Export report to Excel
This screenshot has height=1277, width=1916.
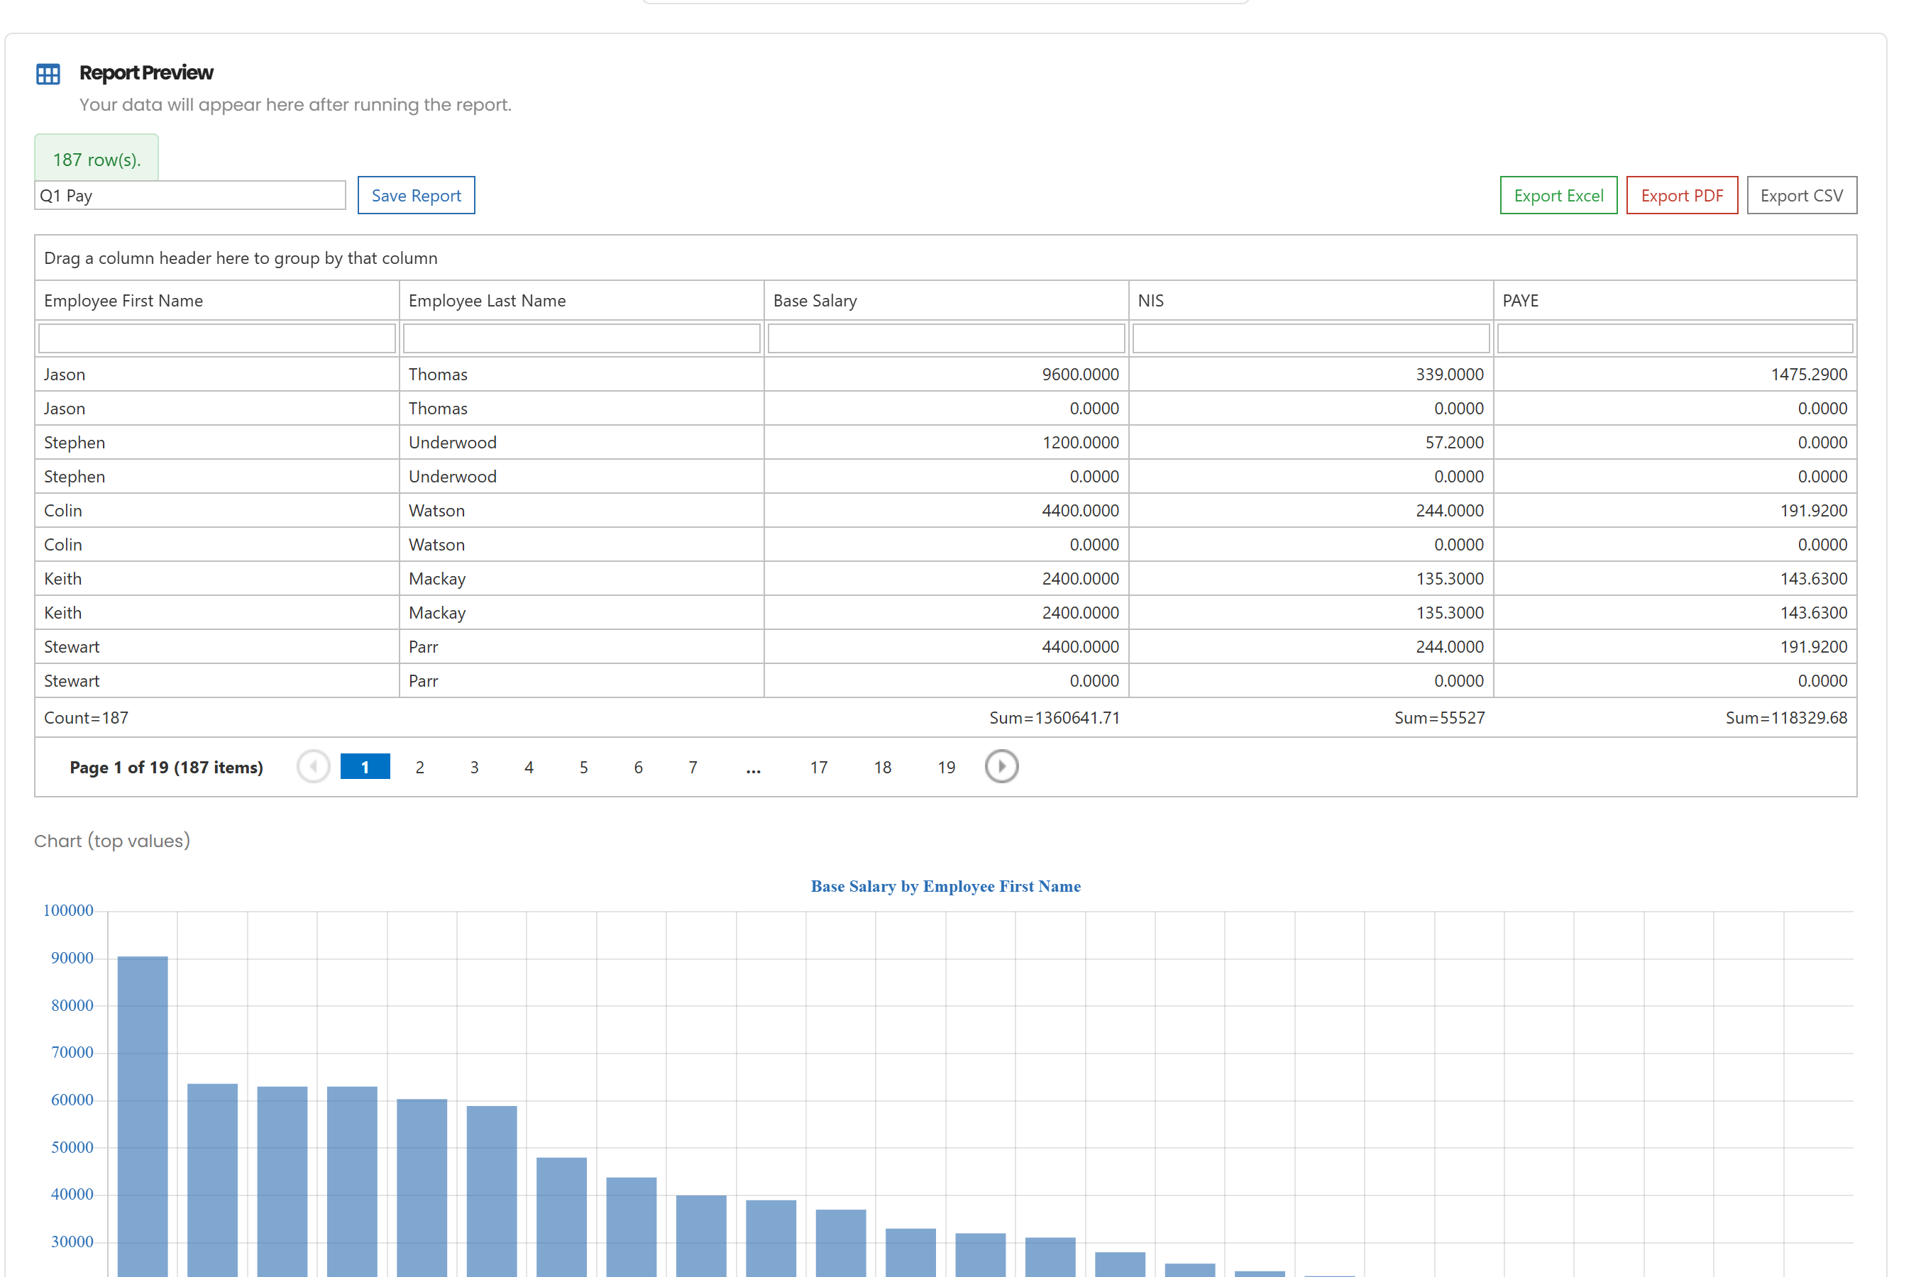click(1558, 196)
